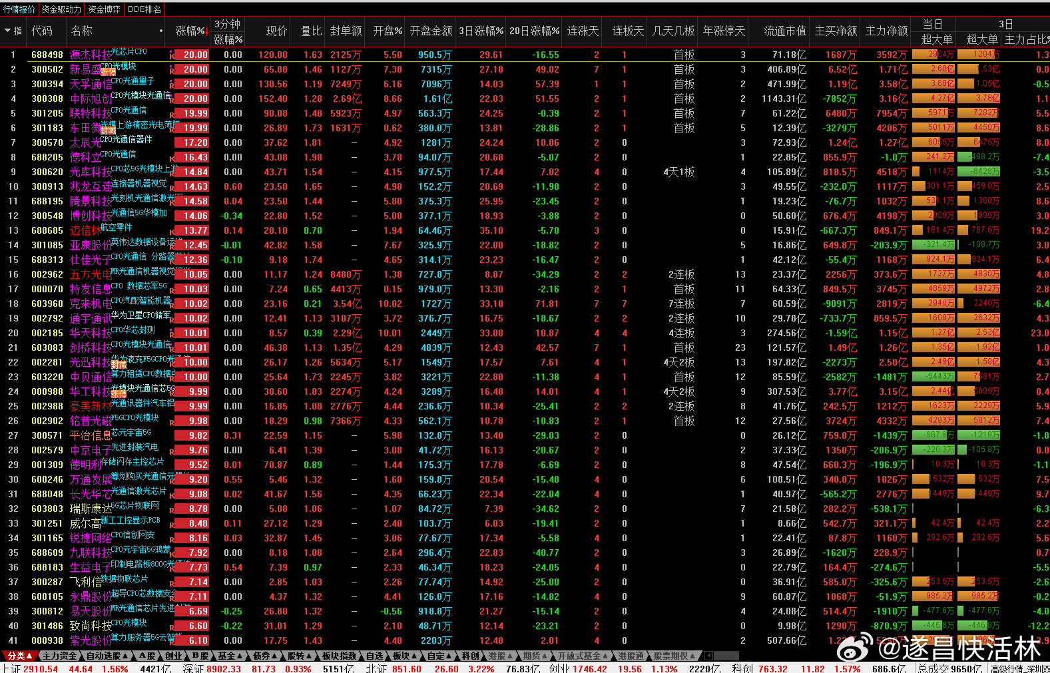Image resolution: width=1050 pixels, height=673 pixels.
Task: Click the dot marker in 名称 header
Action: click(161, 31)
